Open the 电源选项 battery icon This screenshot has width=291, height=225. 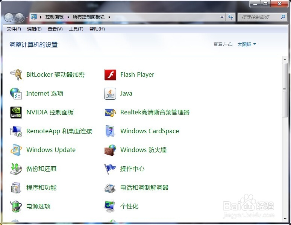(x=16, y=207)
